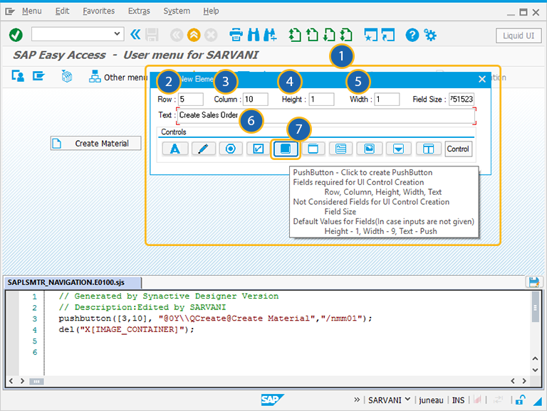This screenshot has height=411, width=547.
Task: Click the Field Size input field
Action: [x=462, y=100]
